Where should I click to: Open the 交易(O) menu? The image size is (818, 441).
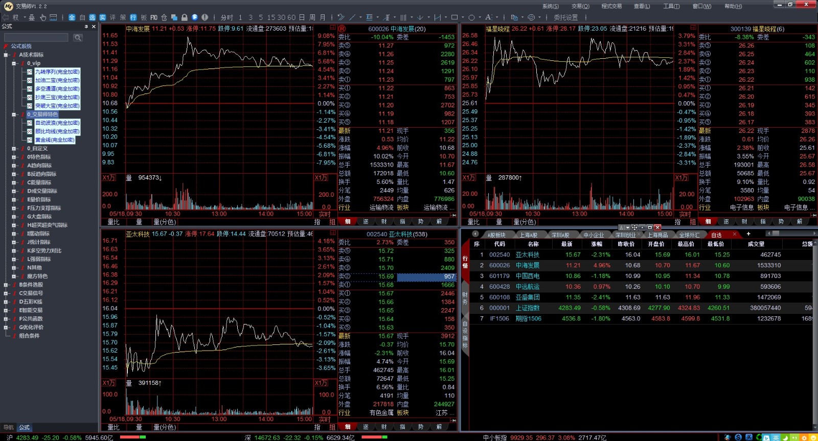pos(580,6)
